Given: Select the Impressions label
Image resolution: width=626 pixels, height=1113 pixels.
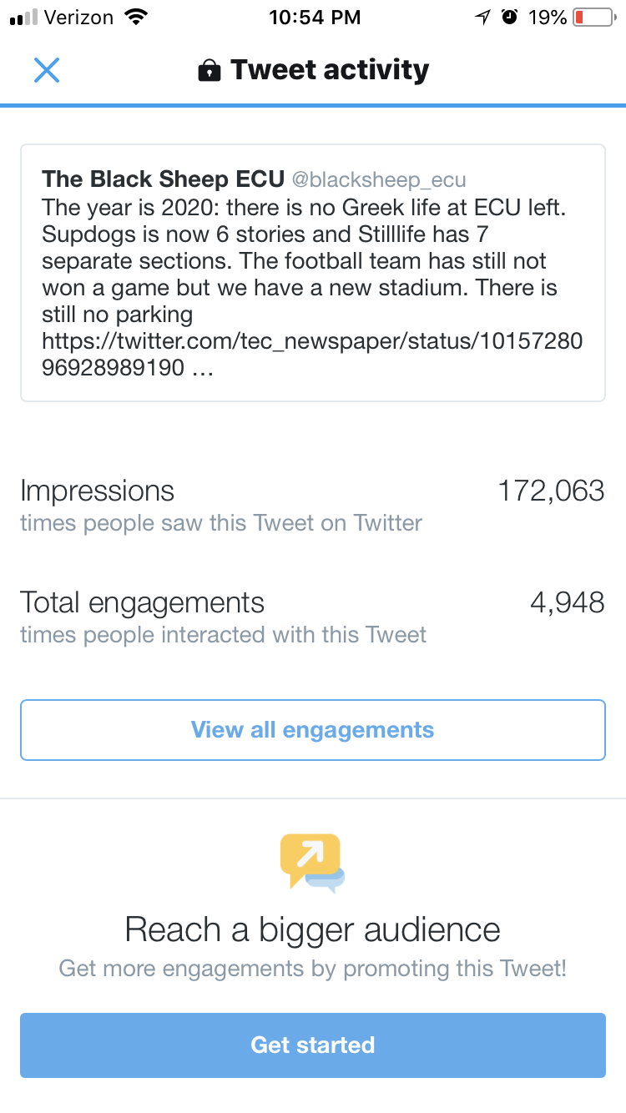Looking at the screenshot, I should point(98,491).
